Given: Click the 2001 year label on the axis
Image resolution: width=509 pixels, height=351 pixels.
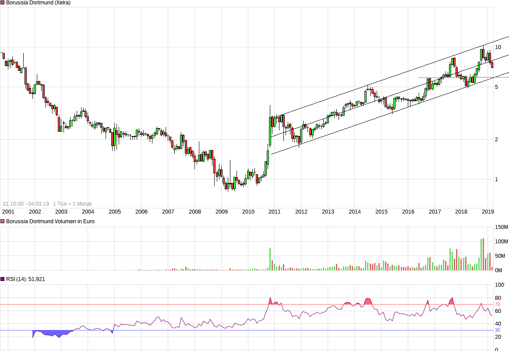Looking at the screenshot, I should (x=8, y=212).
